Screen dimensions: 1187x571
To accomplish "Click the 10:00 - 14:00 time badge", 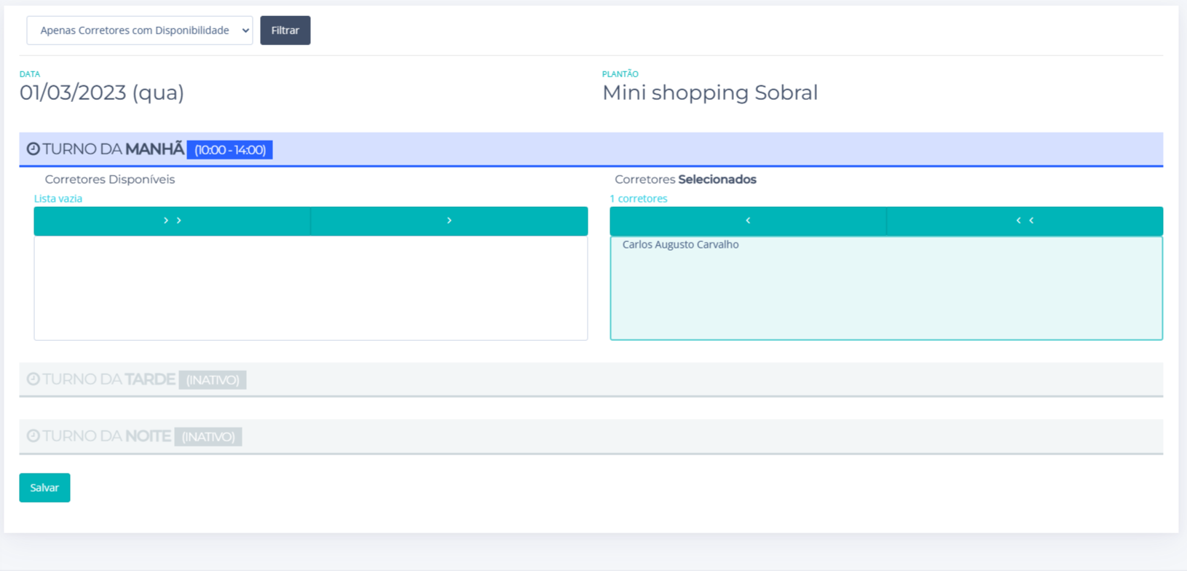I will point(229,150).
